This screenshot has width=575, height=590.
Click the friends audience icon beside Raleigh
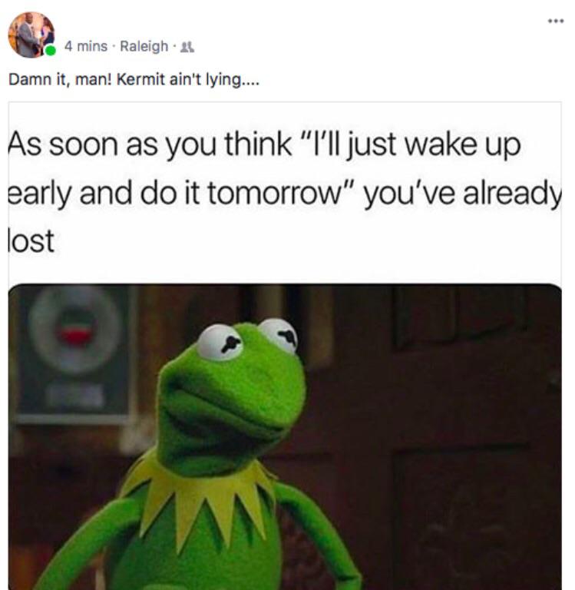[187, 47]
